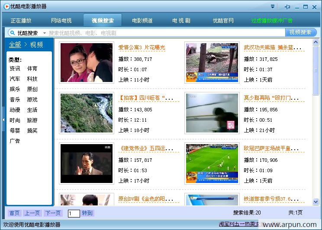322x230 pixels.
Task: Open 爱情公寓3 片花曝光 video title link
Action: 142,47
